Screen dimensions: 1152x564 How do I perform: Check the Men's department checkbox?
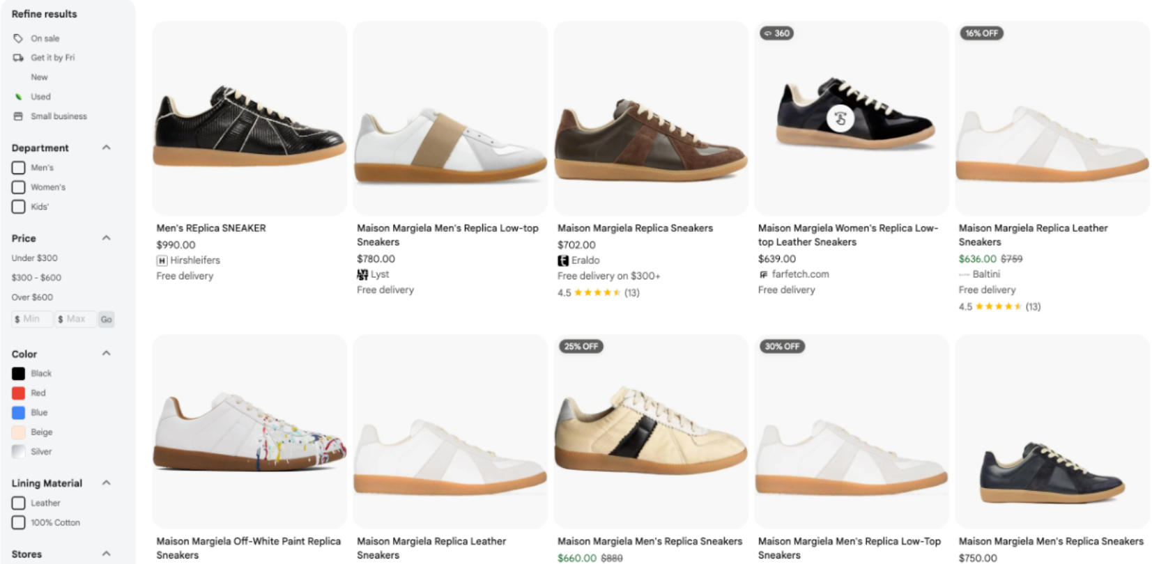[x=19, y=168]
